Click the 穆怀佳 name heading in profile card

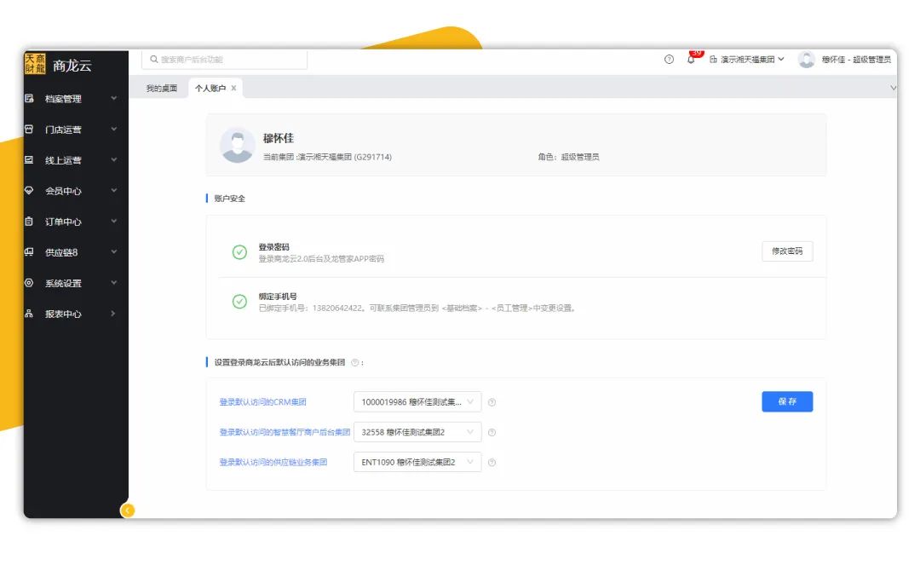click(278, 138)
